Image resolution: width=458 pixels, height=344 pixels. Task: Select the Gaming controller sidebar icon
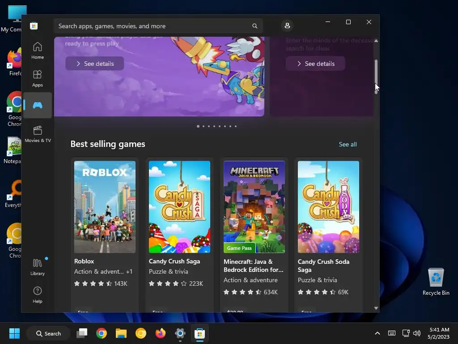(x=38, y=105)
